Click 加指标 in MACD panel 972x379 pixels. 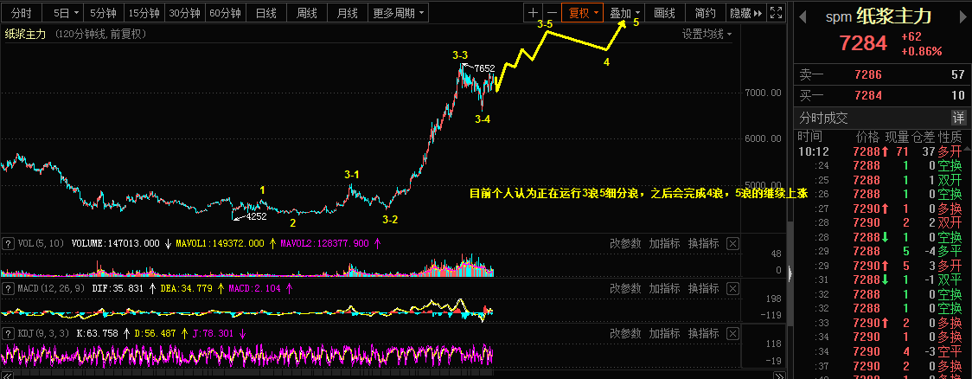(x=664, y=288)
